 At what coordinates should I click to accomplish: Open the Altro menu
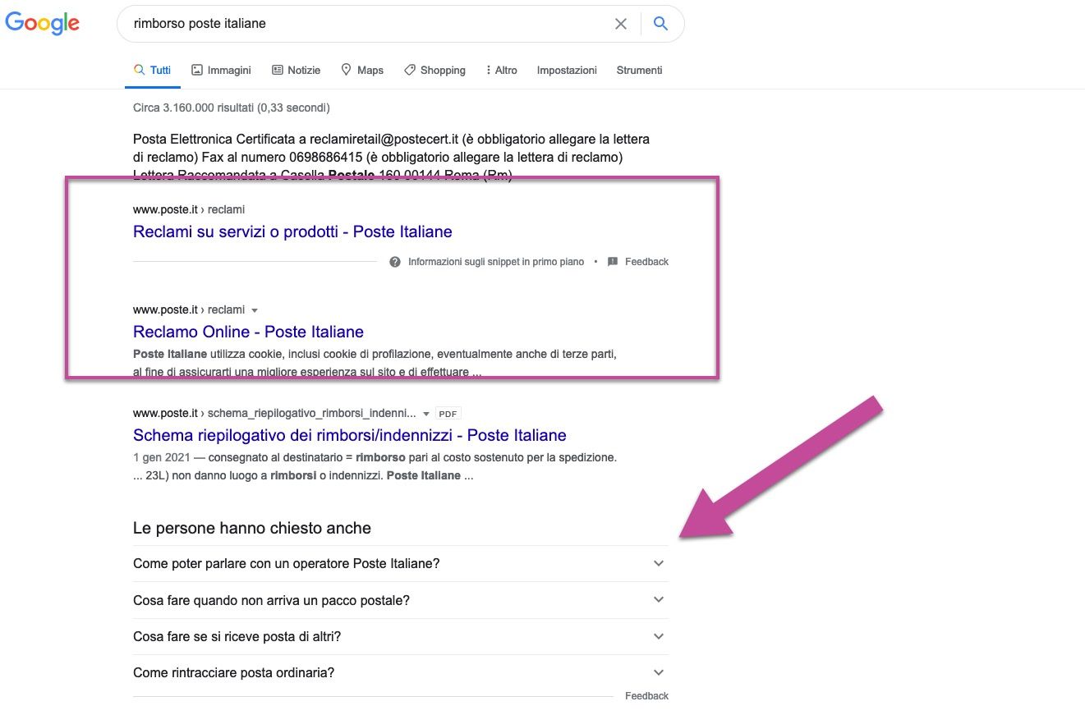click(502, 71)
